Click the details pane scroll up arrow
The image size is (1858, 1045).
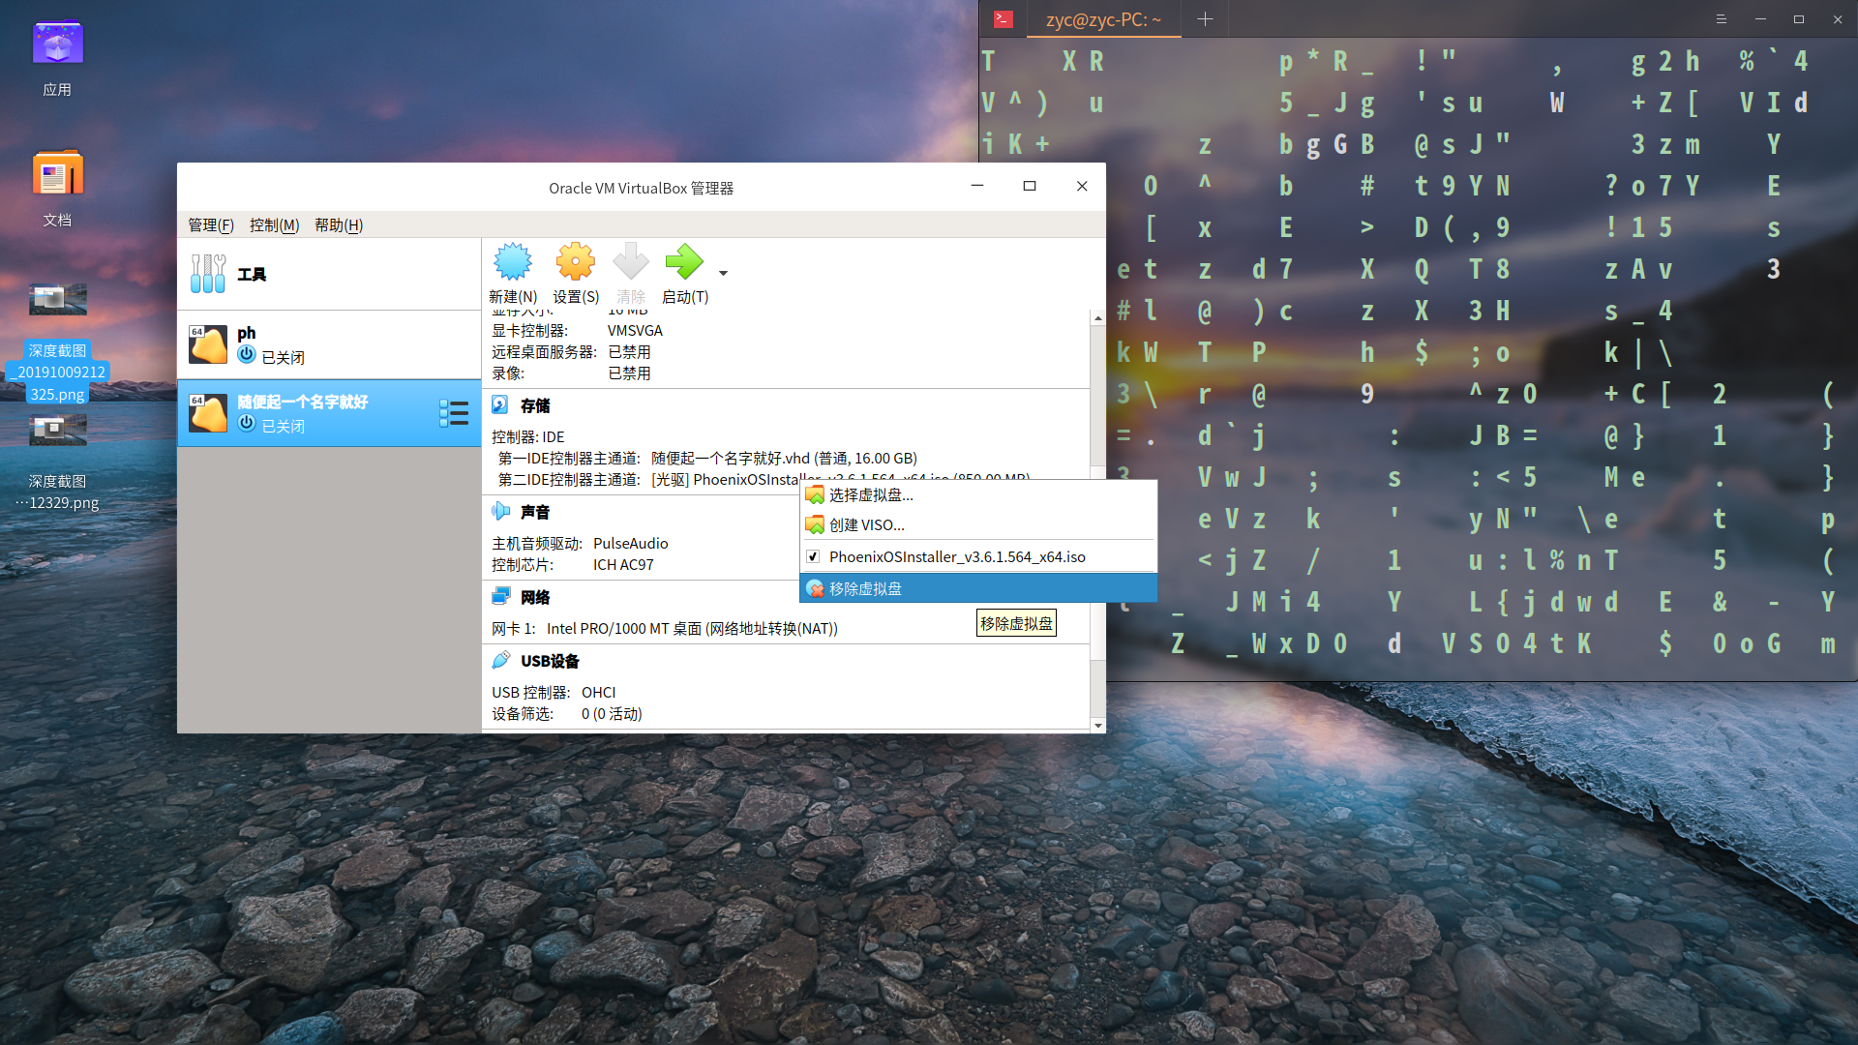click(x=1097, y=318)
